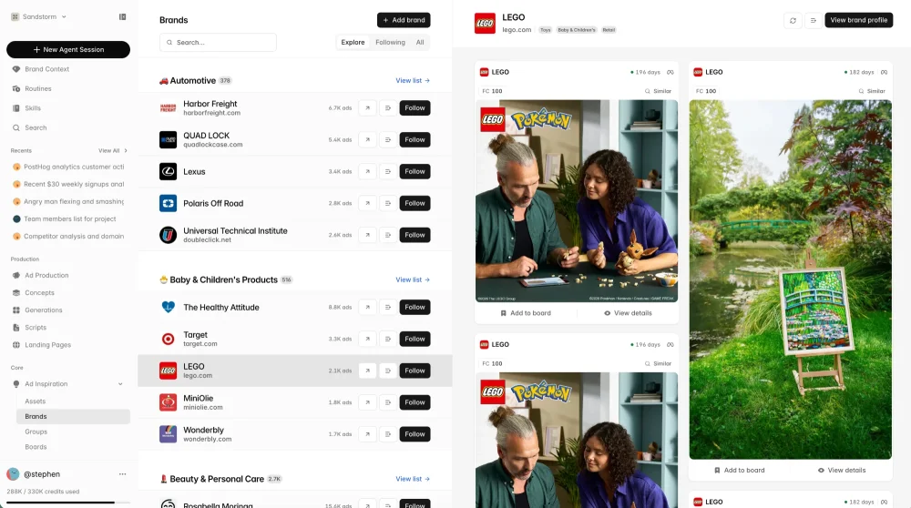Find Similar for first Pokémon ad
The image size is (911, 508).
(x=659, y=91)
